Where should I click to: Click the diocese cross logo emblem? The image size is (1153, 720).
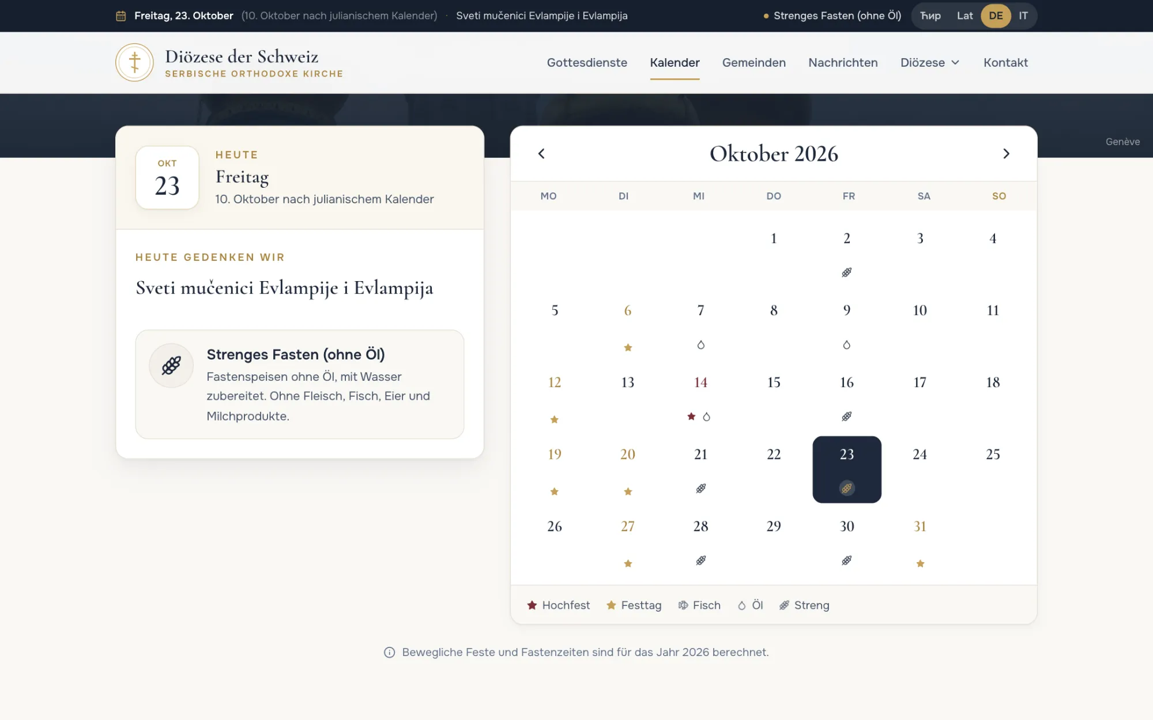[134, 62]
